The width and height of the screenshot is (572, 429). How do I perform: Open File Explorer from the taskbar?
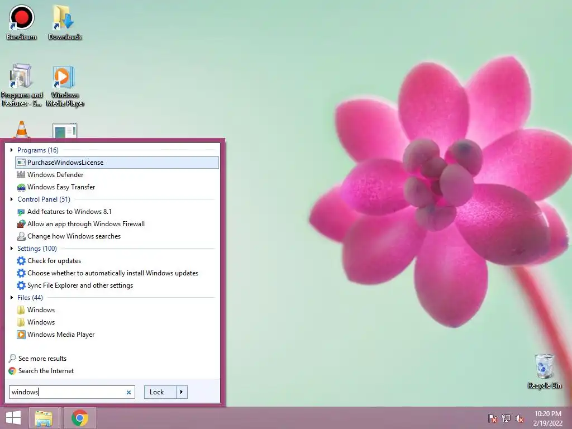coord(44,418)
